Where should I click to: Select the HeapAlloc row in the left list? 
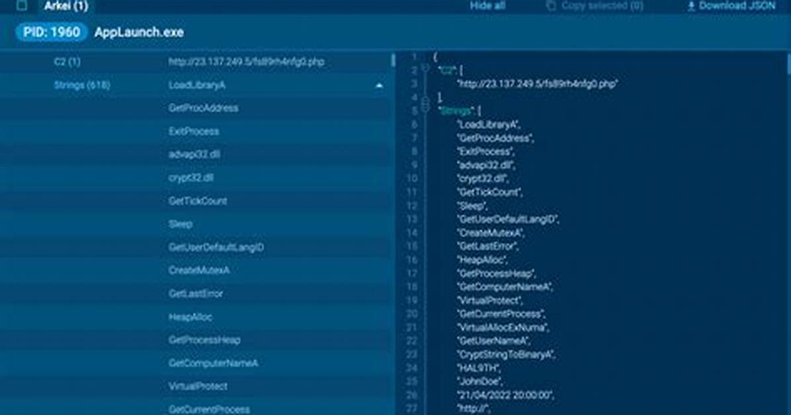click(196, 317)
